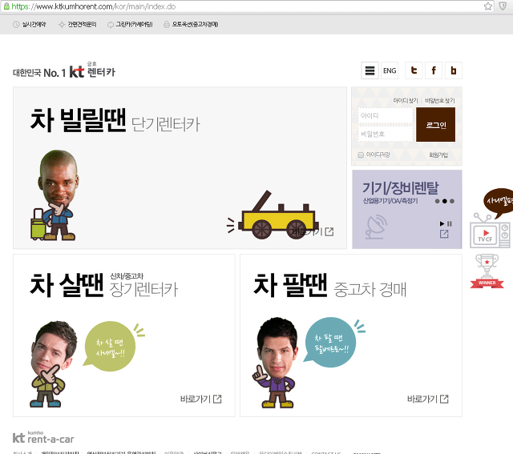513x454 pixels.
Task: Open the Twitter social icon
Action: click(414, 70)
